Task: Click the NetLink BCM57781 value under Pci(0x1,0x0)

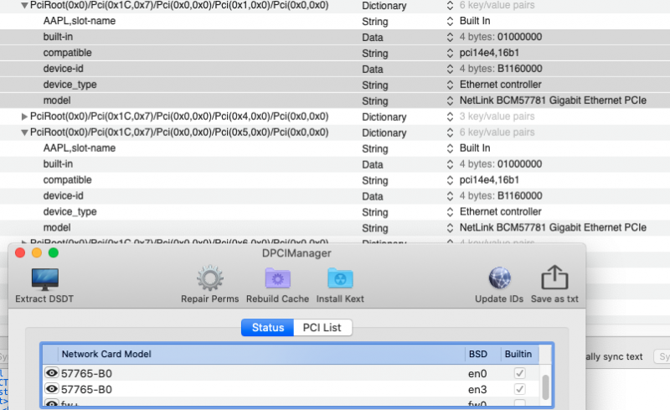Action: (x=553, y=100)
